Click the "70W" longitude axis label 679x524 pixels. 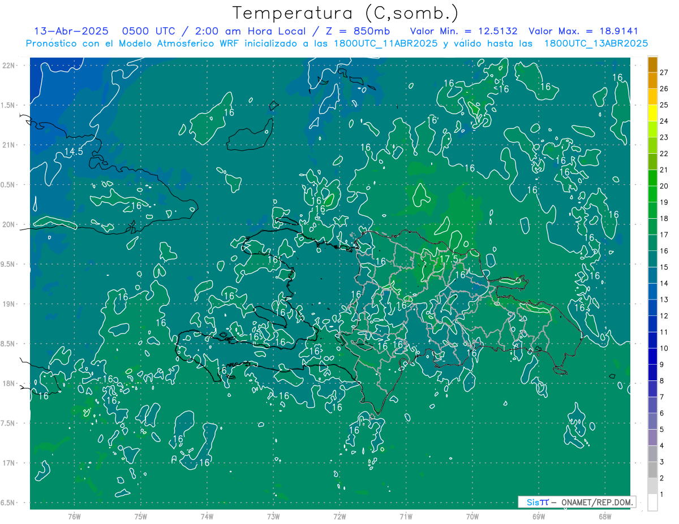pyautogui.click(x=472, y=517)
